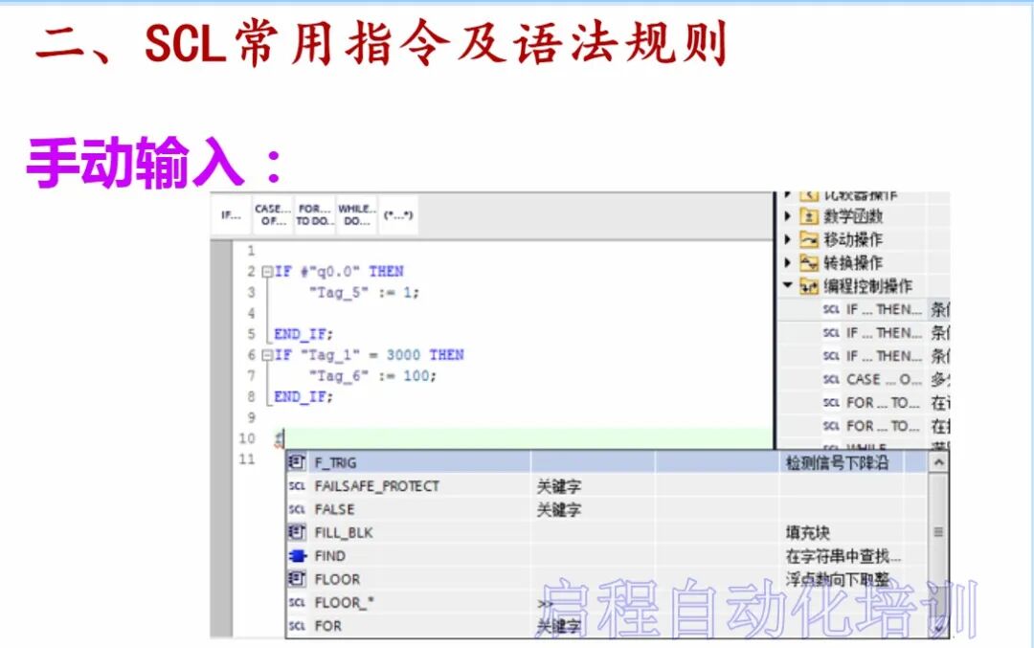Click the F_TRIG block icon in autocomplete

coord(298,462)
